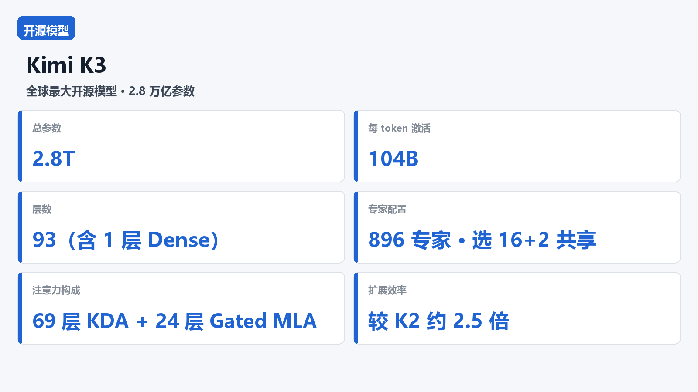
Task: Click the 93（含 1 层 Dense）value
Action: click(x=126, y=240)
